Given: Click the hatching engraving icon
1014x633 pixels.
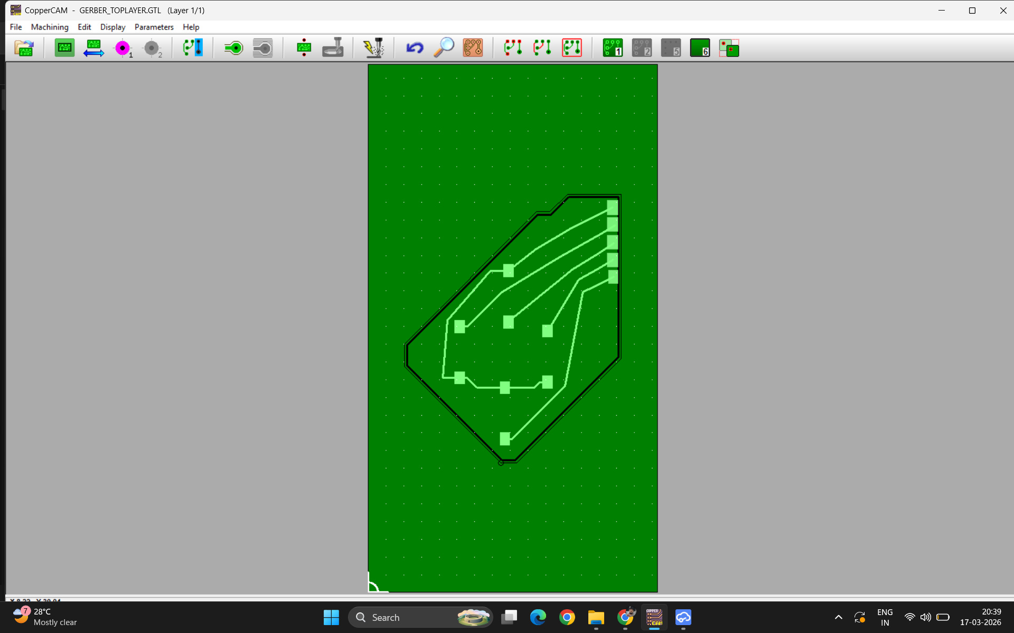Looking at the screenshot, I should tap(262, 48).
